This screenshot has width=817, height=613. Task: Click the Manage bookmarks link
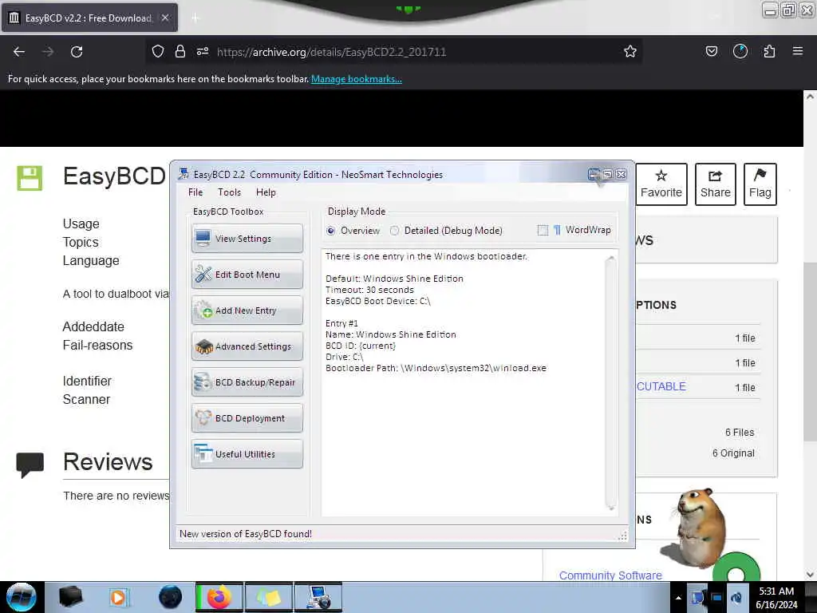click(x=357, y=79)
